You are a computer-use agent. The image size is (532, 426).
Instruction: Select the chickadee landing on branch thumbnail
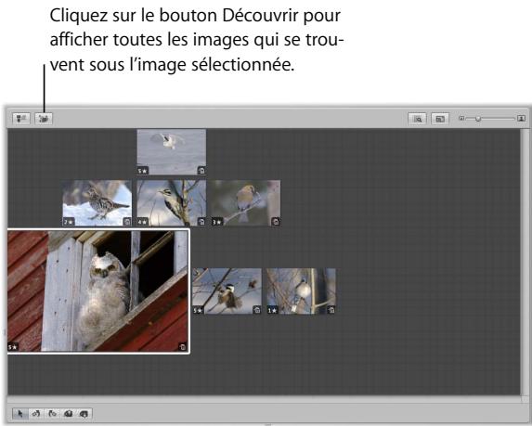(x=227, y=291)
